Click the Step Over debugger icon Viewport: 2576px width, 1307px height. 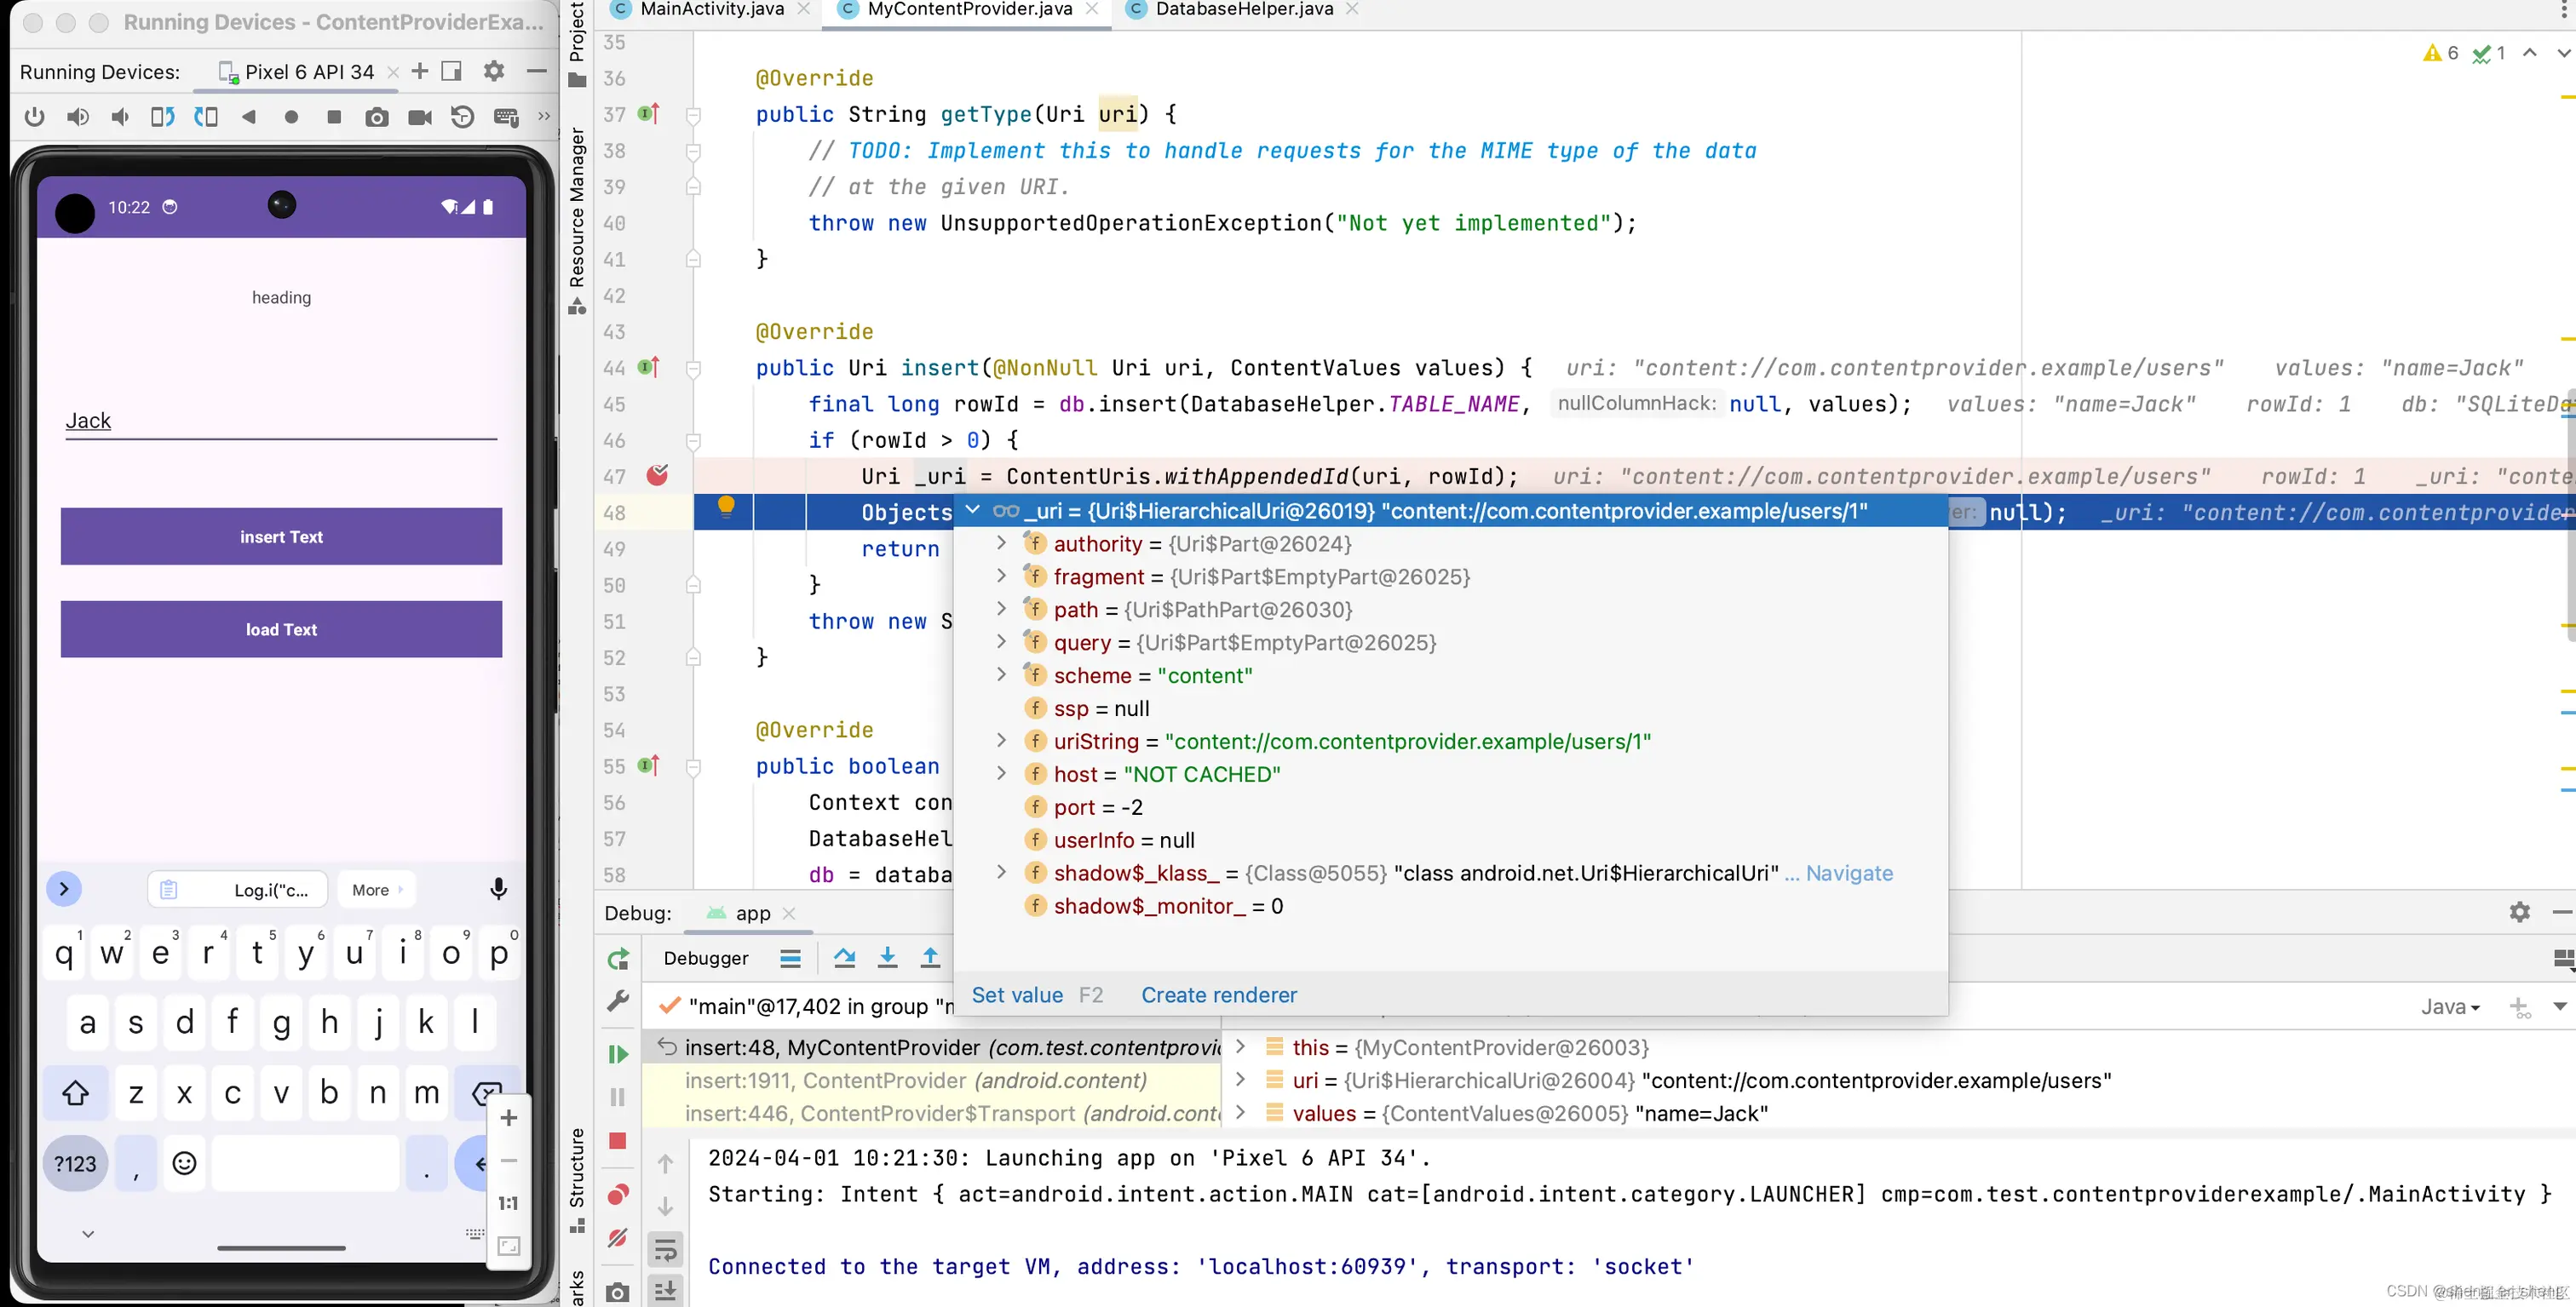pos(844,958)
